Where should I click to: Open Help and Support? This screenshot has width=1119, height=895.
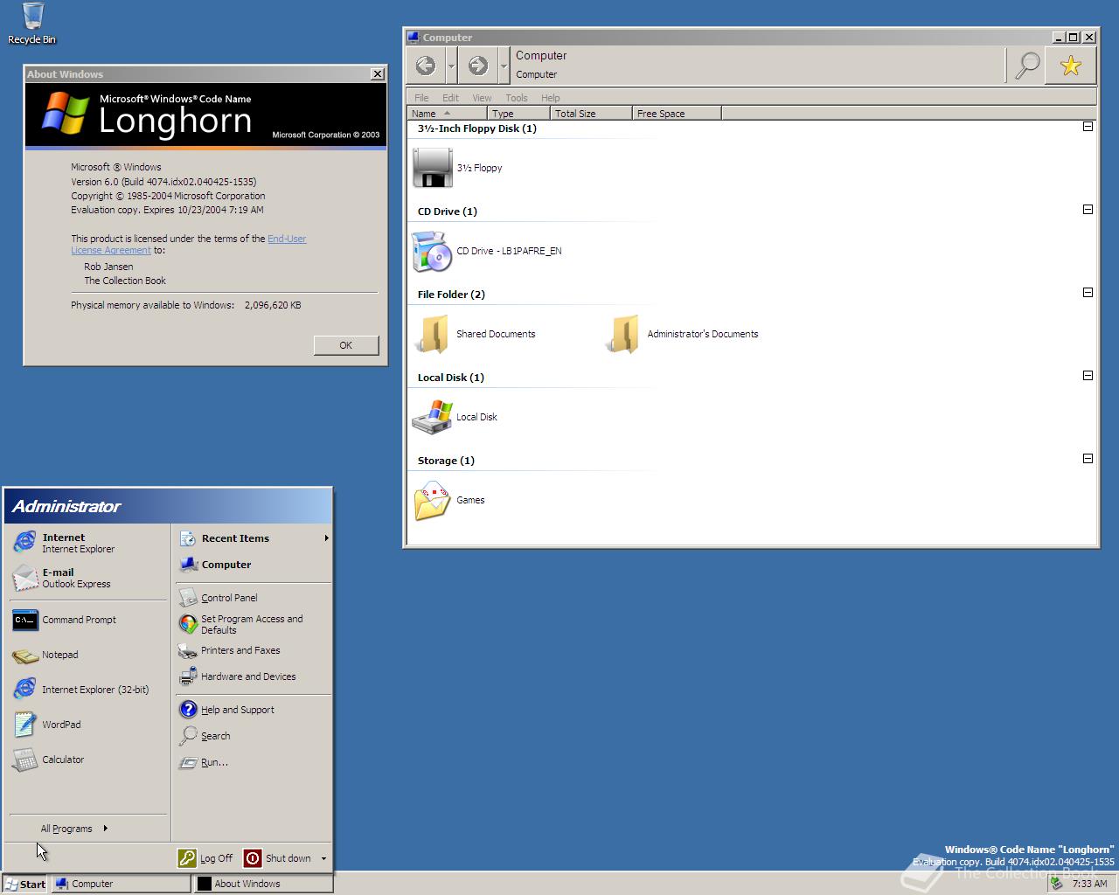[253, 710]
